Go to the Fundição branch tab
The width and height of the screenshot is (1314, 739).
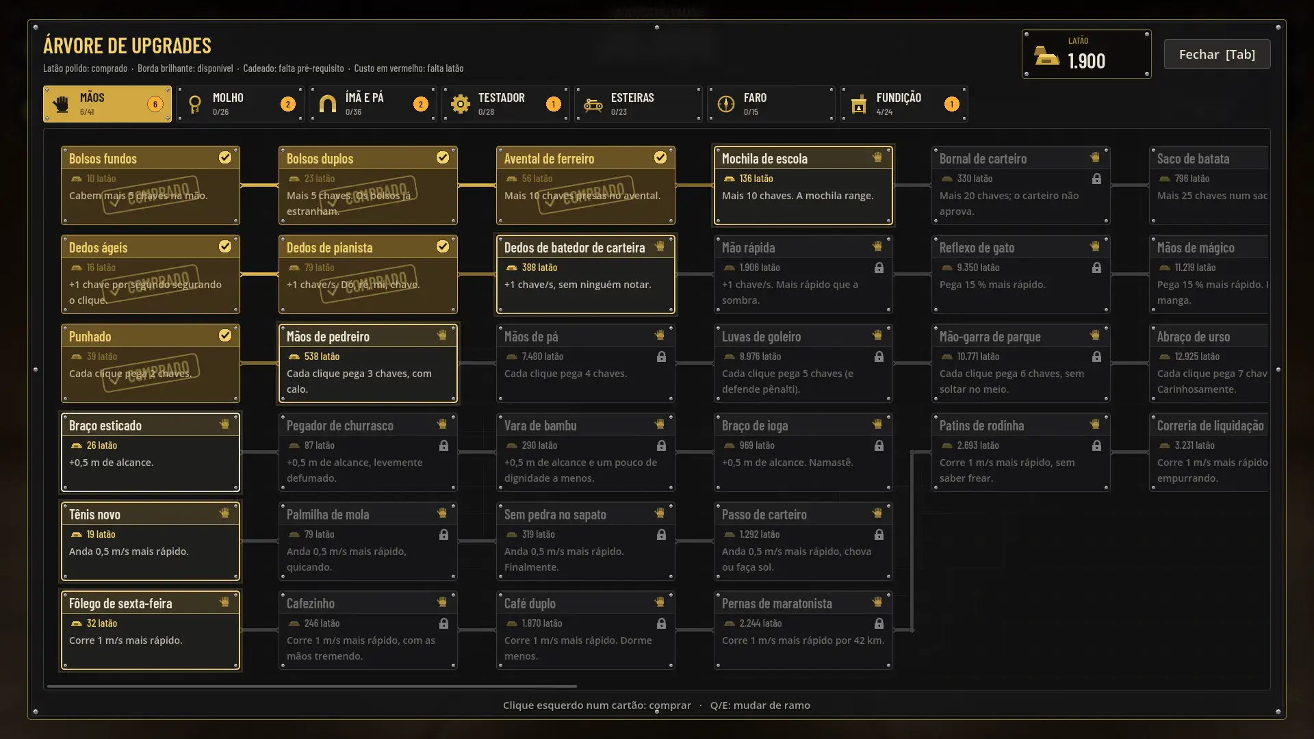[x=904, y=104]
